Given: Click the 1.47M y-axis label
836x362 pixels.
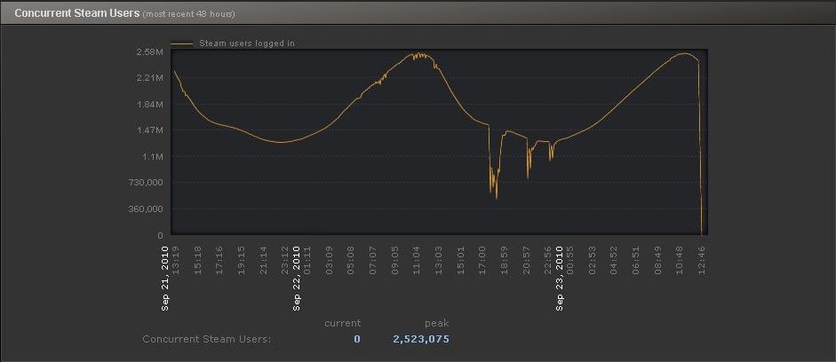Looking at the screenshot, I should [150, 130].
